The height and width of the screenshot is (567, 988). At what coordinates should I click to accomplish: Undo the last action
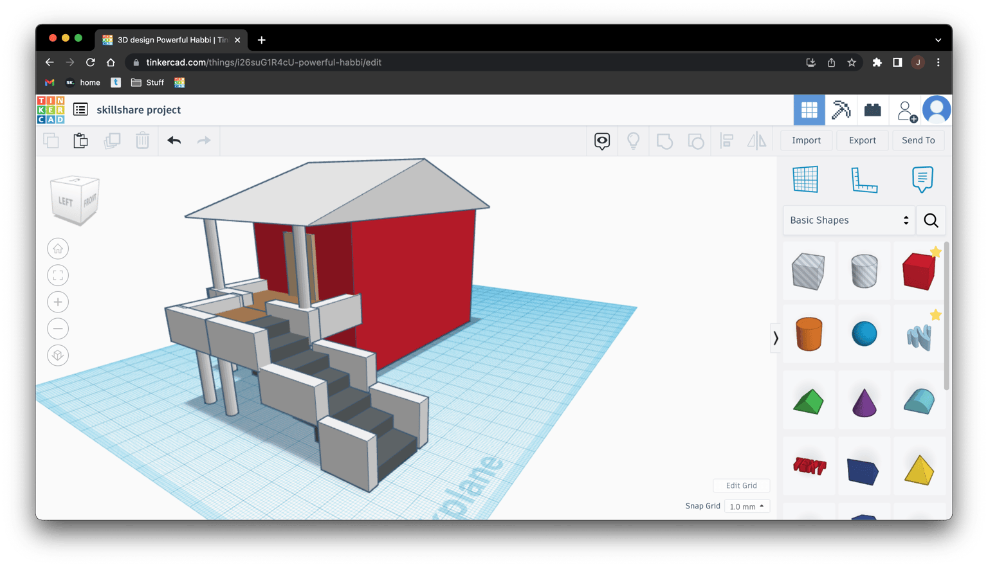tap(174, 140)
